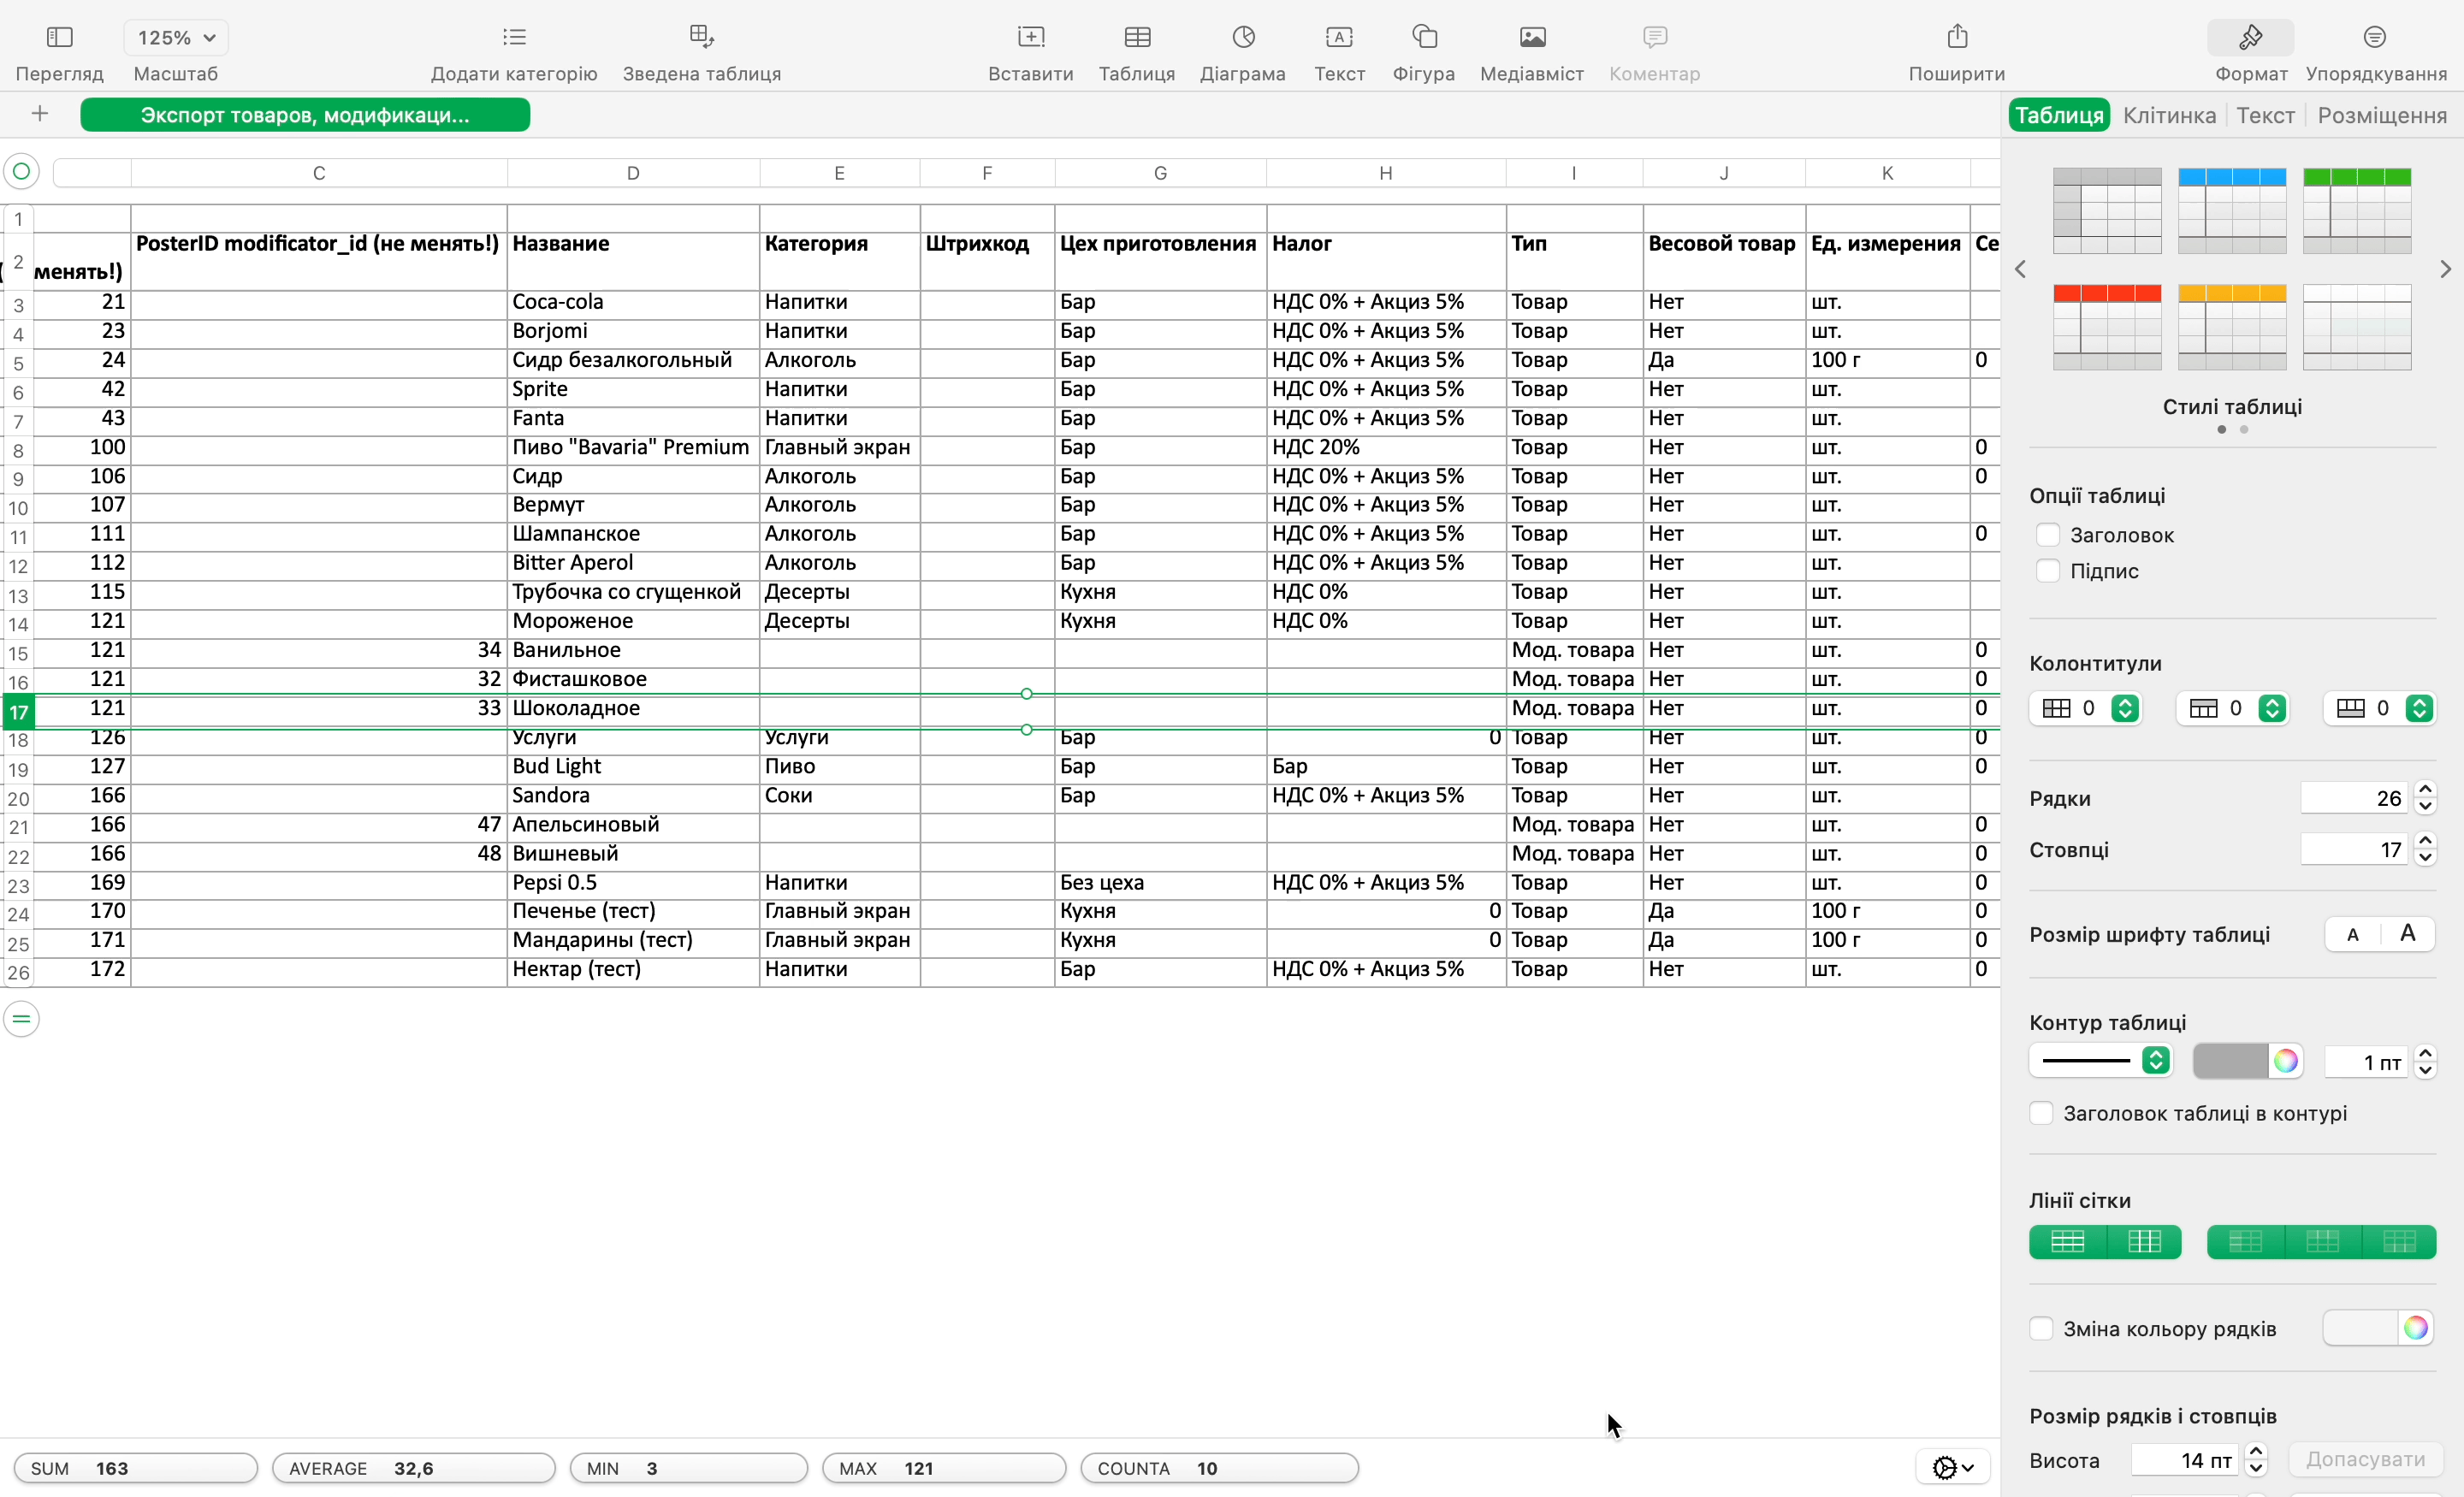Enable the Заголовок table option checkbox
This screenshot has width=2464, height=1497.
[x=2047, y=535]
